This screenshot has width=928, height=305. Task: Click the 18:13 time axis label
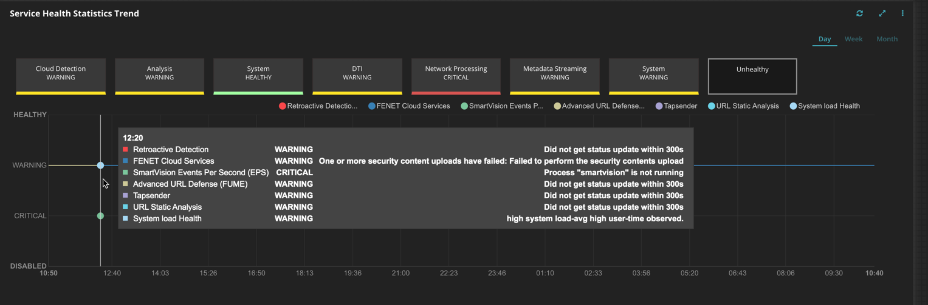coord(304,273)
